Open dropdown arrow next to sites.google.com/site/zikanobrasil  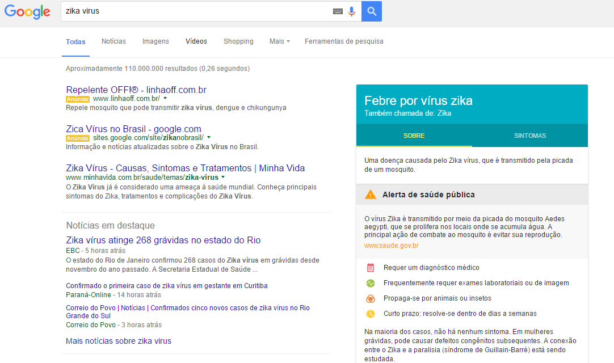209,137
